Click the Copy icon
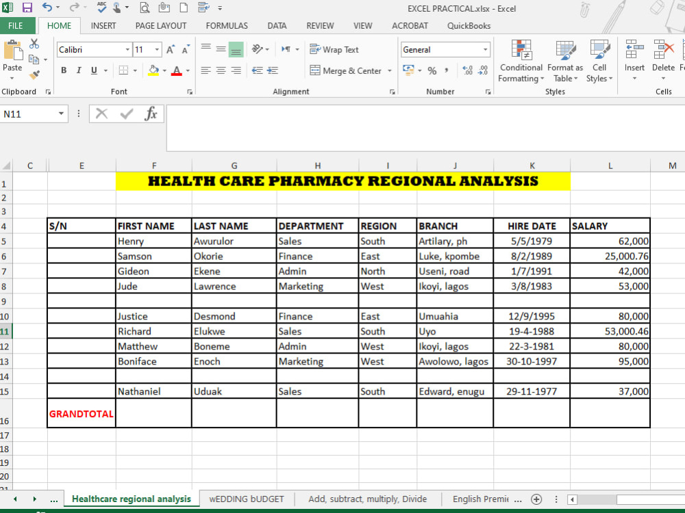685x513 pixels. [34, 60]
